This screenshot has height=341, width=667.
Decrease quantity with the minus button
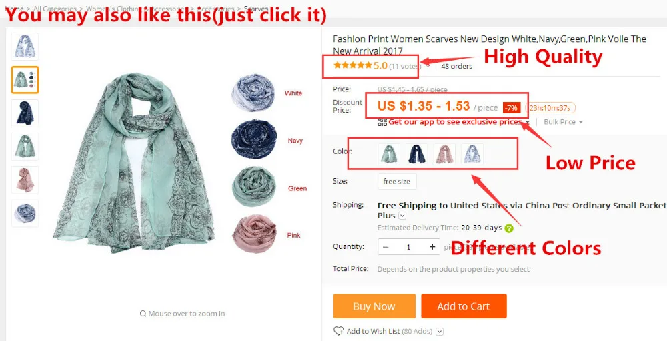[386, 246]
